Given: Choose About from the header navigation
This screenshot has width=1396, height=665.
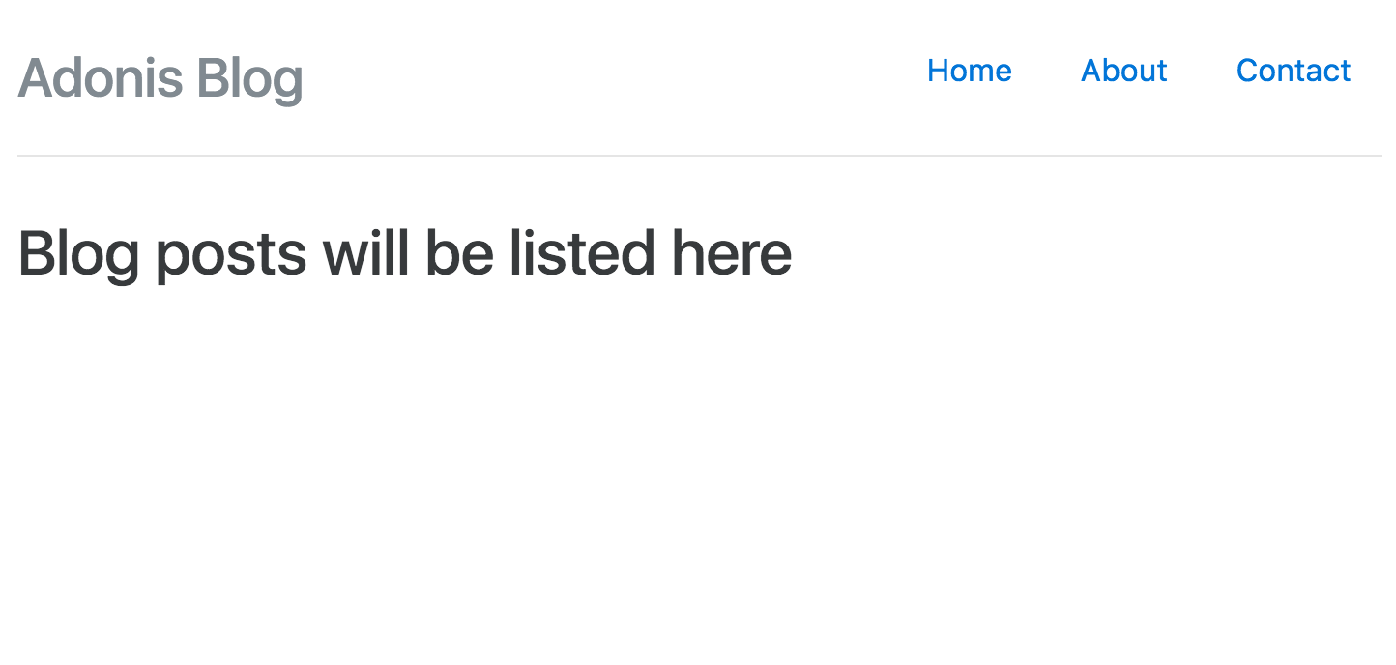Looking at the screenshot, I should coord(1123,71).
